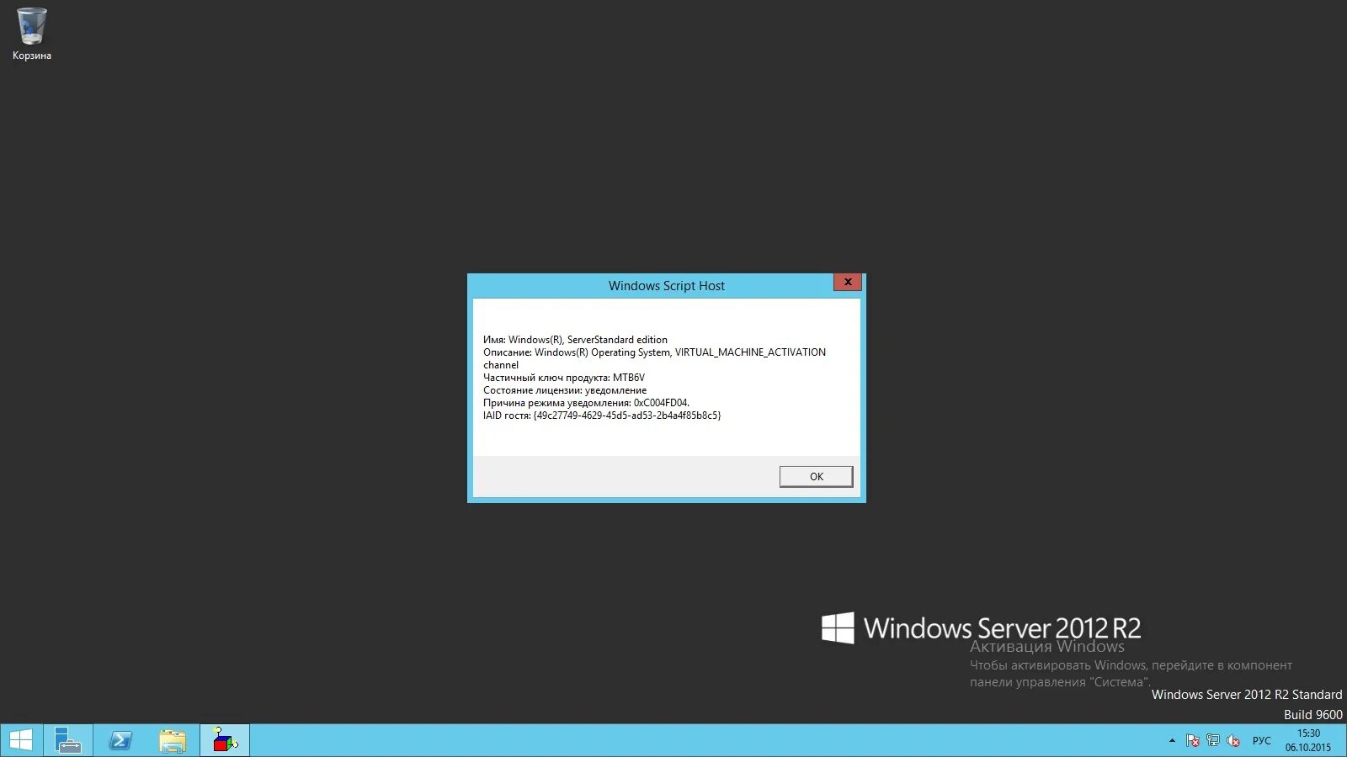This screenshot has height=757, width=1347.
Task: Click the 'IAID гостя' GUID line
Action: pos(602,416)
